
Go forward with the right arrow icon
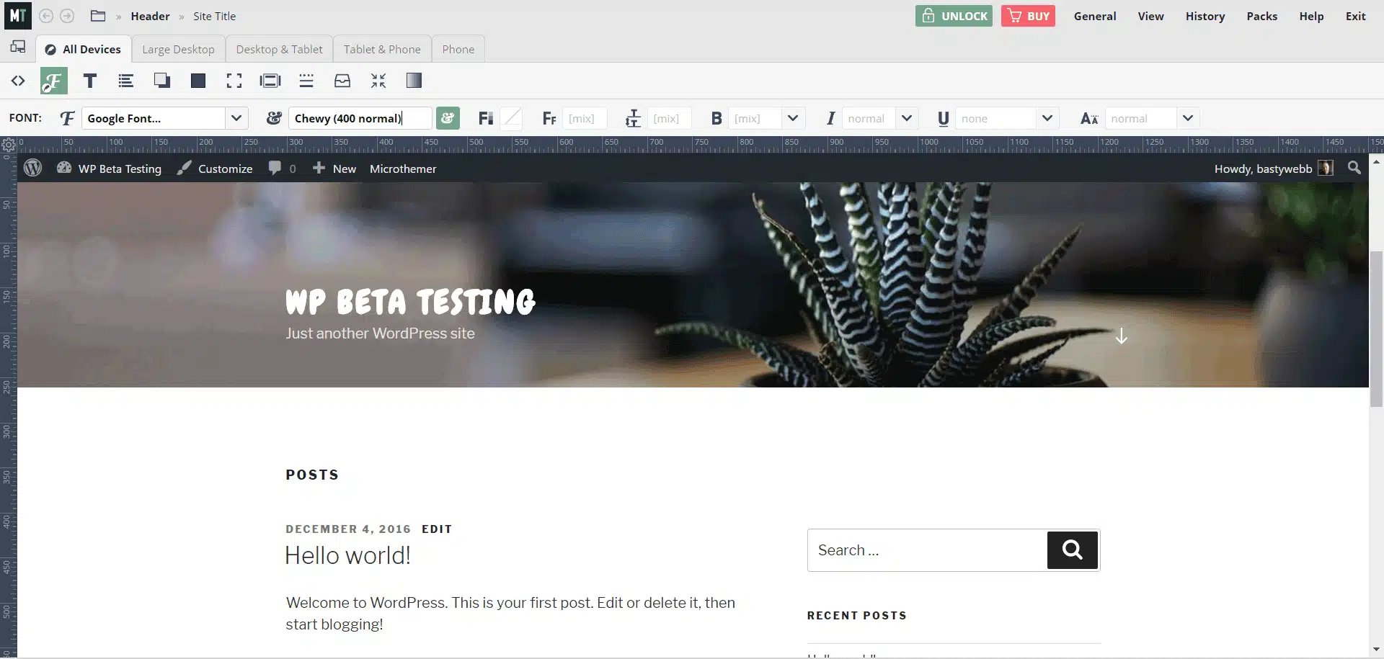click(67, 16)
